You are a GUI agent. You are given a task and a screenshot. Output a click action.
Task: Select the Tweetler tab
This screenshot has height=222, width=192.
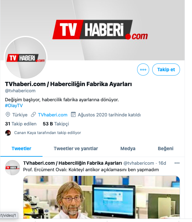pos(21,149)
